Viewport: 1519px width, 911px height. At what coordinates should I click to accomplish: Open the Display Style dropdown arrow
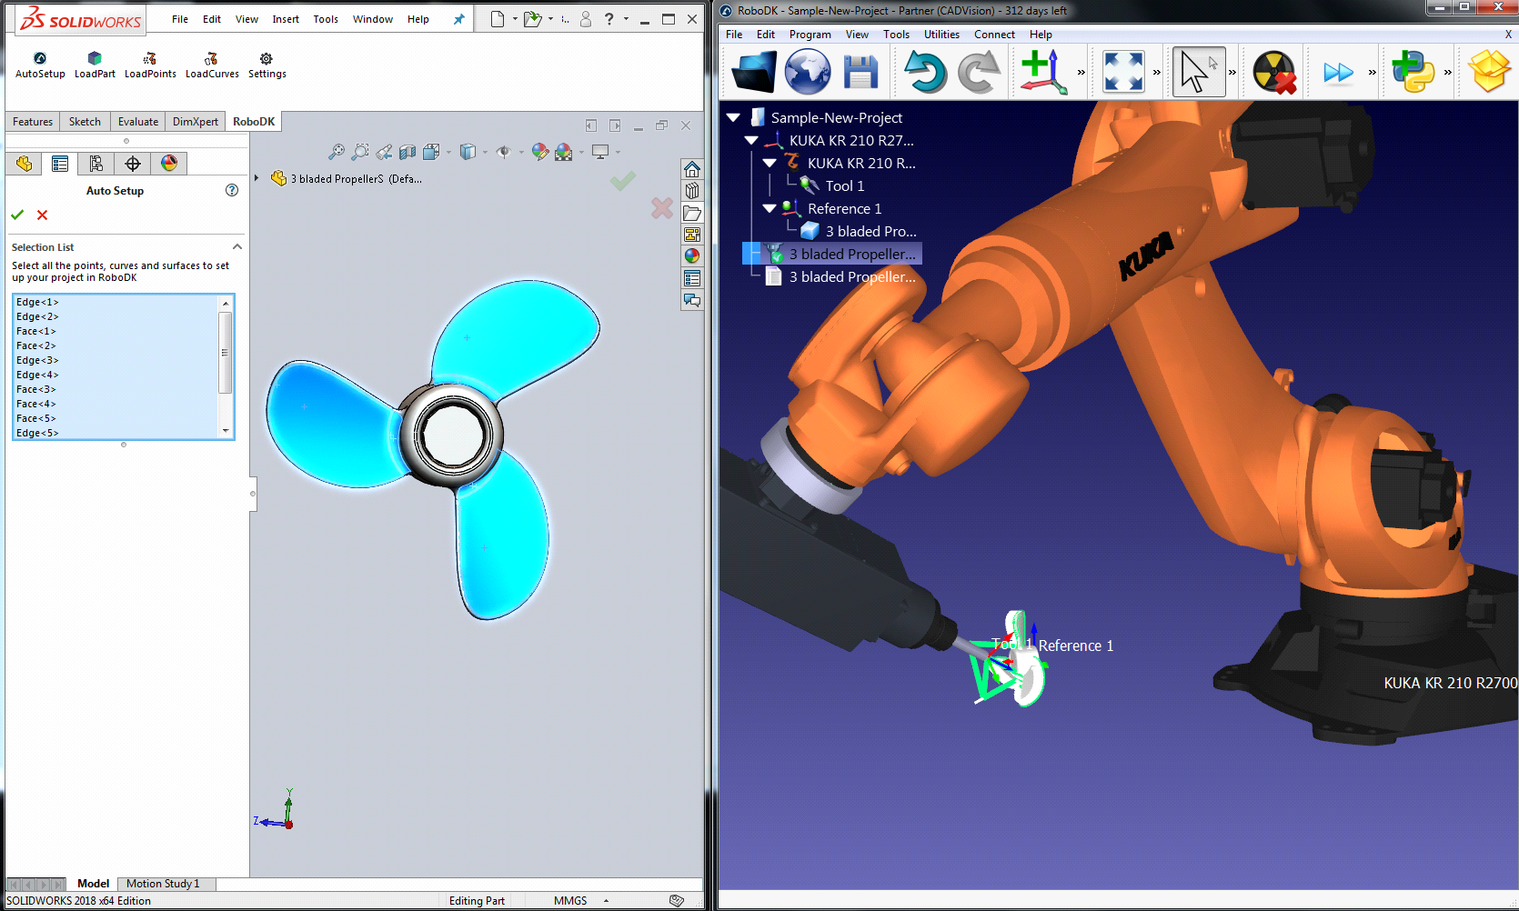pos(485,152)
